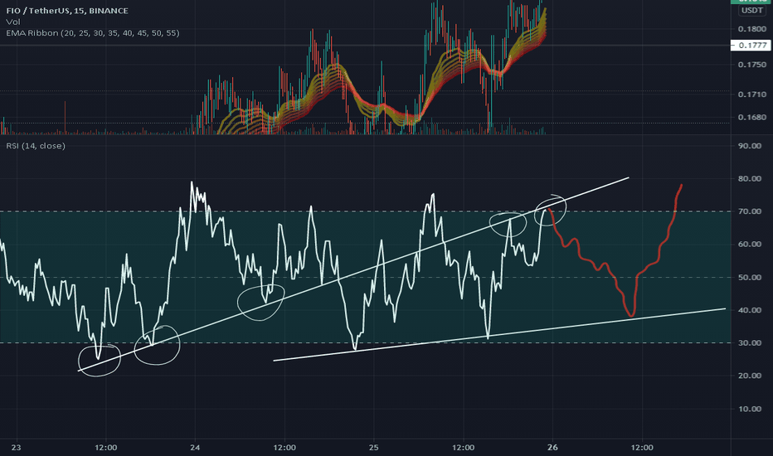
Task: Click the 0.1710 price axis label
Action: pos(751,95)
